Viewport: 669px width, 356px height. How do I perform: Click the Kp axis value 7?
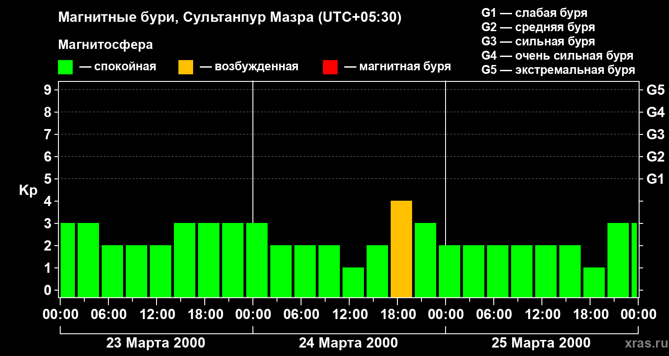tap(49, 134)
